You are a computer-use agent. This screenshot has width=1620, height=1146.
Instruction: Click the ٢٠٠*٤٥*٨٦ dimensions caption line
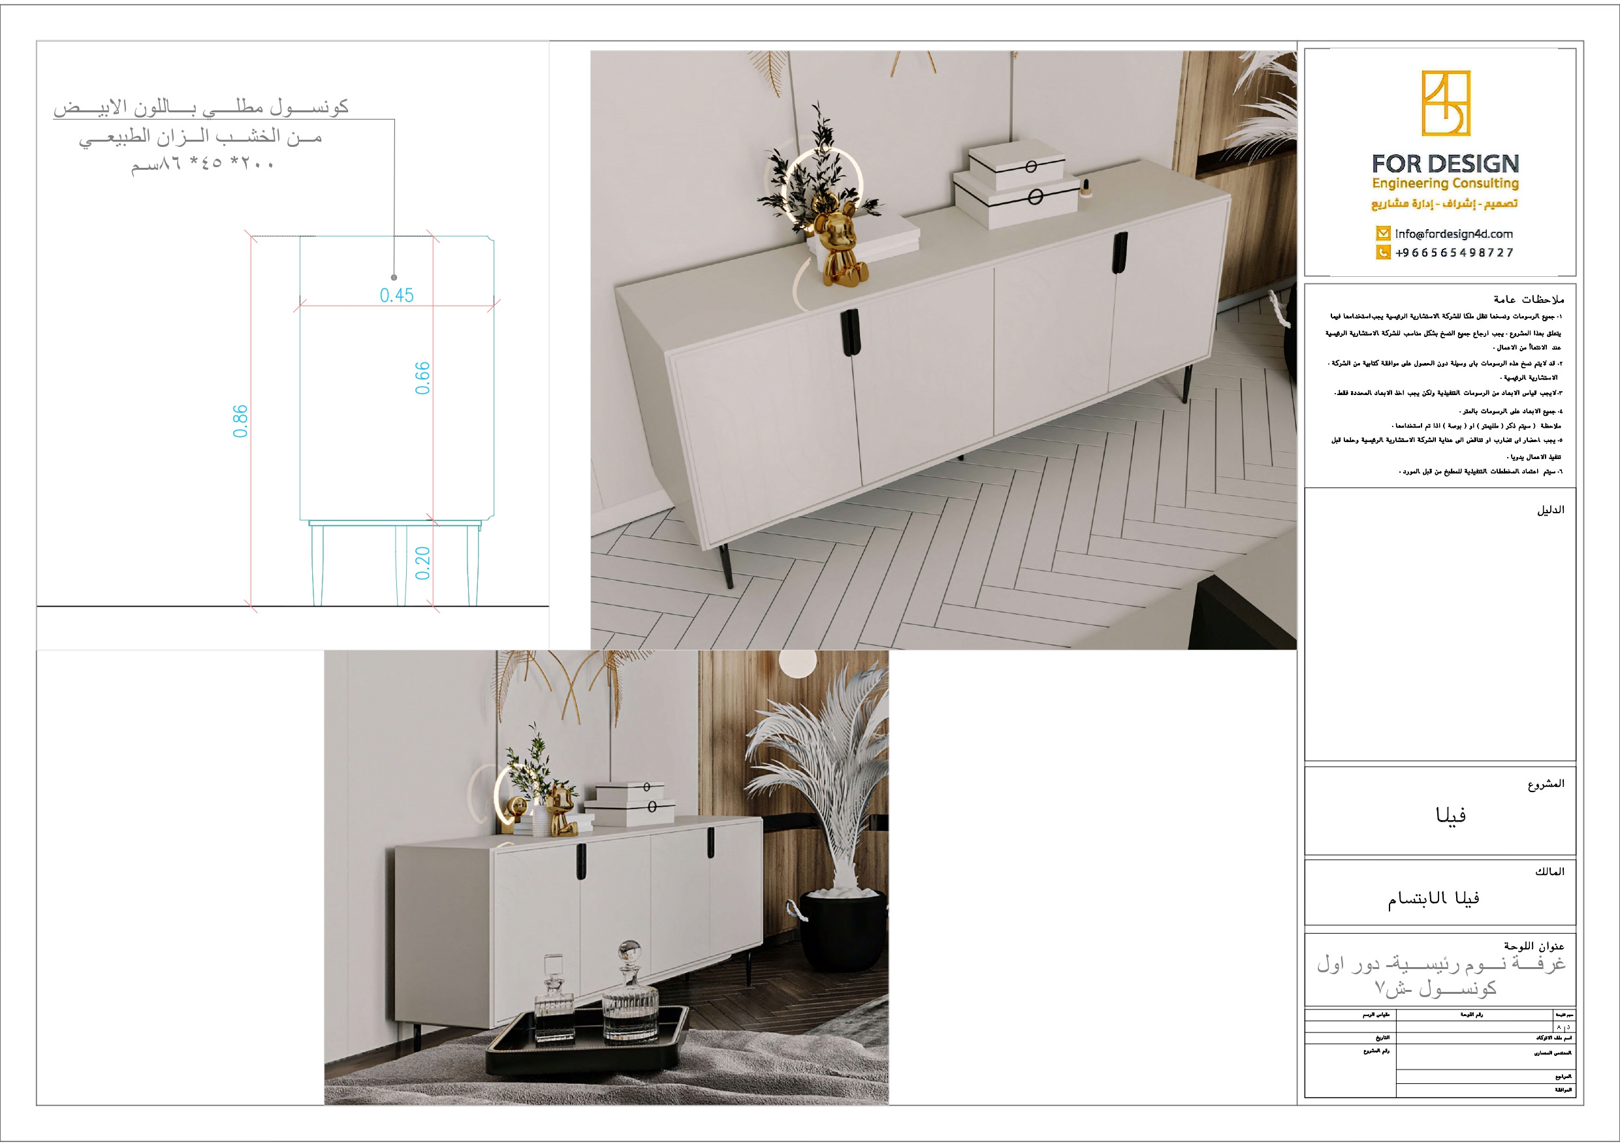tap(202, 165)
